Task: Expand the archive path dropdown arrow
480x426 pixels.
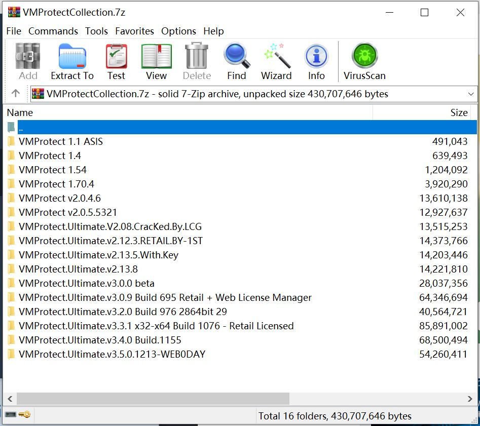Action: 471,94
